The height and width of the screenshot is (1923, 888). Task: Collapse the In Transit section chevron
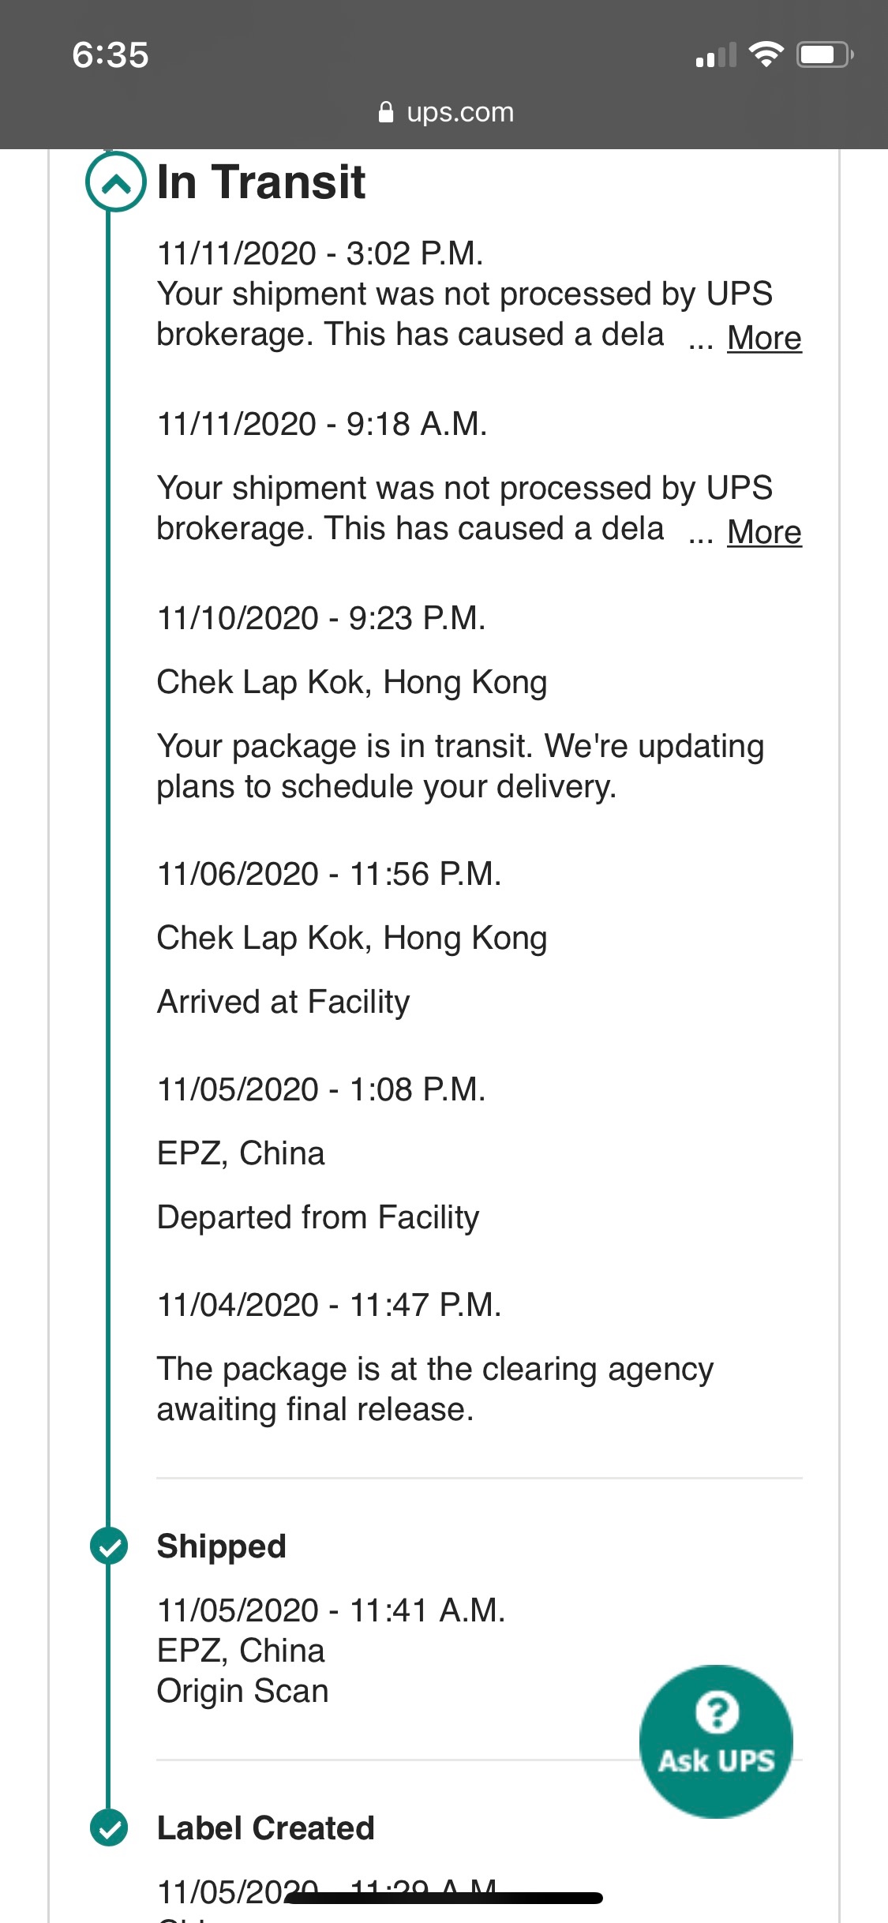(x=115, y=182)
